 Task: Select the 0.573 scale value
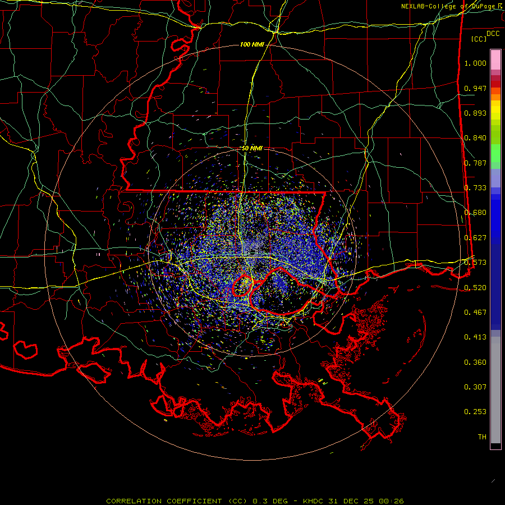[475, 263]
